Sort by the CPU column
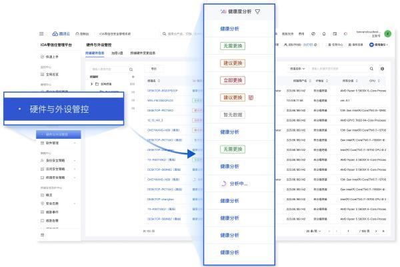400x267 pixels. [379, 81]
